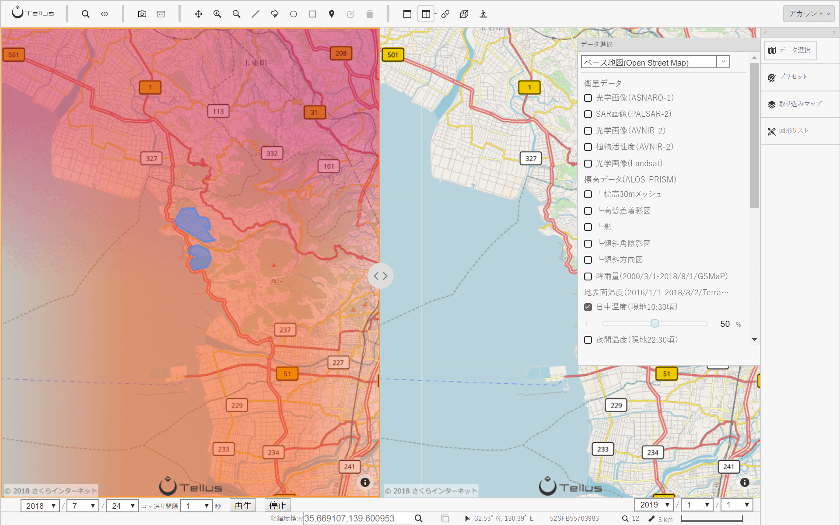
Task: Adjust the 日中温度 transparency slider
Action: click(x=655, y=323)
